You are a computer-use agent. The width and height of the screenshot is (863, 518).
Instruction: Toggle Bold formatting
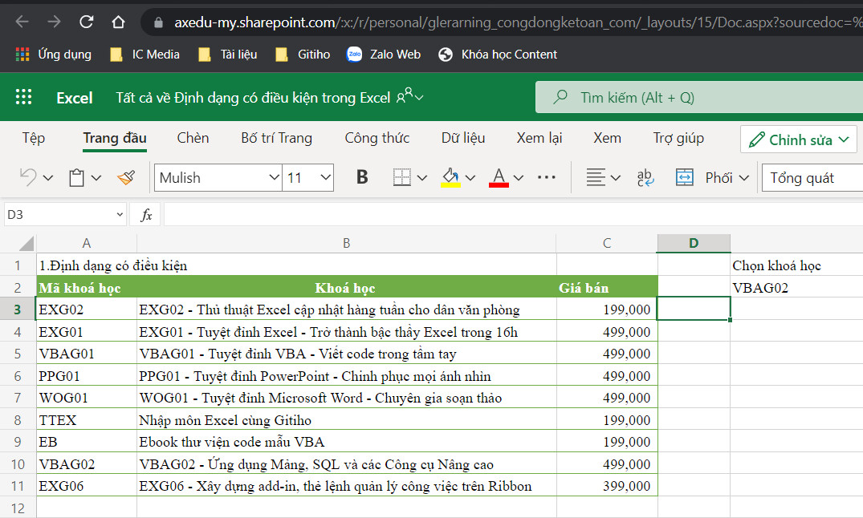tap(362, 177)
